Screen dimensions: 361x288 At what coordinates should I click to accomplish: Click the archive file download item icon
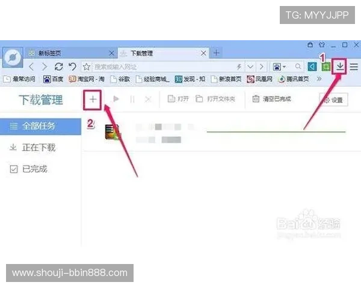point(113,132)
